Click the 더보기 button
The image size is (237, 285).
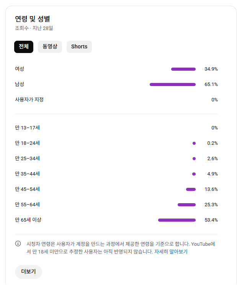click(x=28, y=272)
